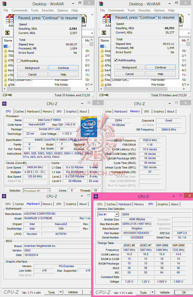Screen dimensions: 193x297
Task: Switch to Memory tab in pink SPD window
Action: (x=139, y=204)
